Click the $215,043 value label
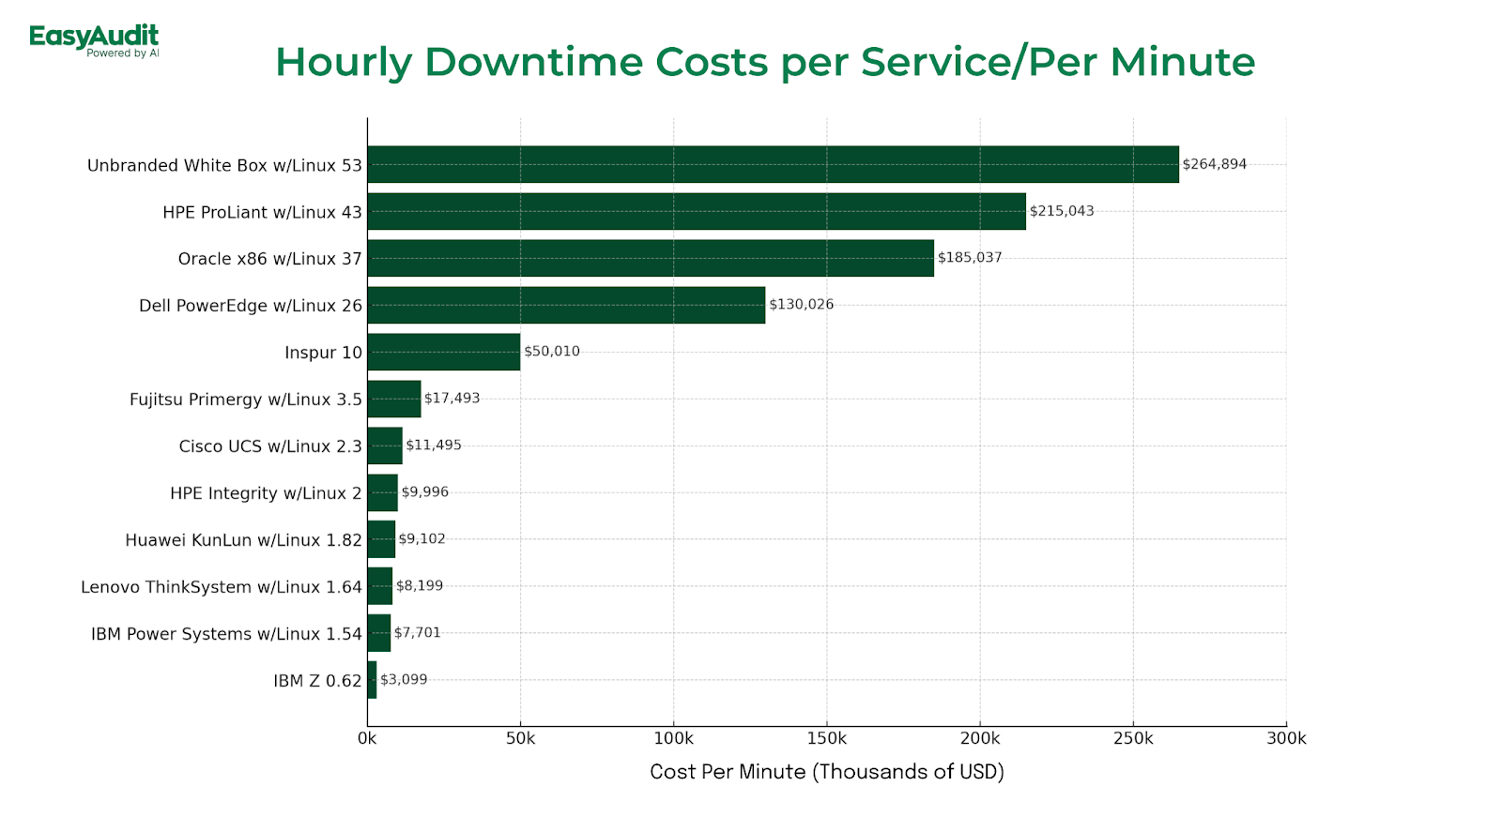 coord(1062,211)
